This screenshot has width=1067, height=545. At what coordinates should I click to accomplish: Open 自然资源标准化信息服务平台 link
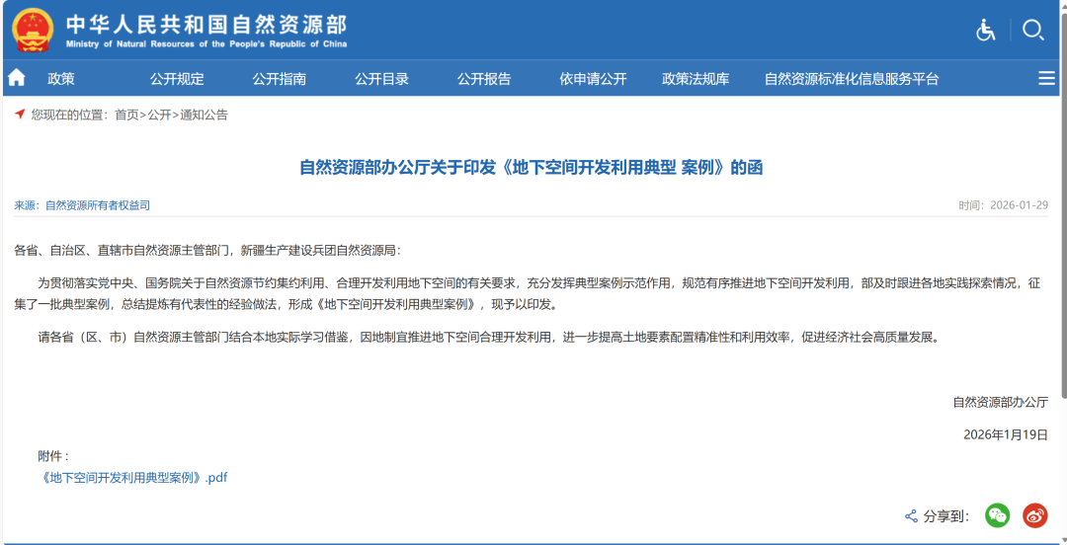click(852, 79)
